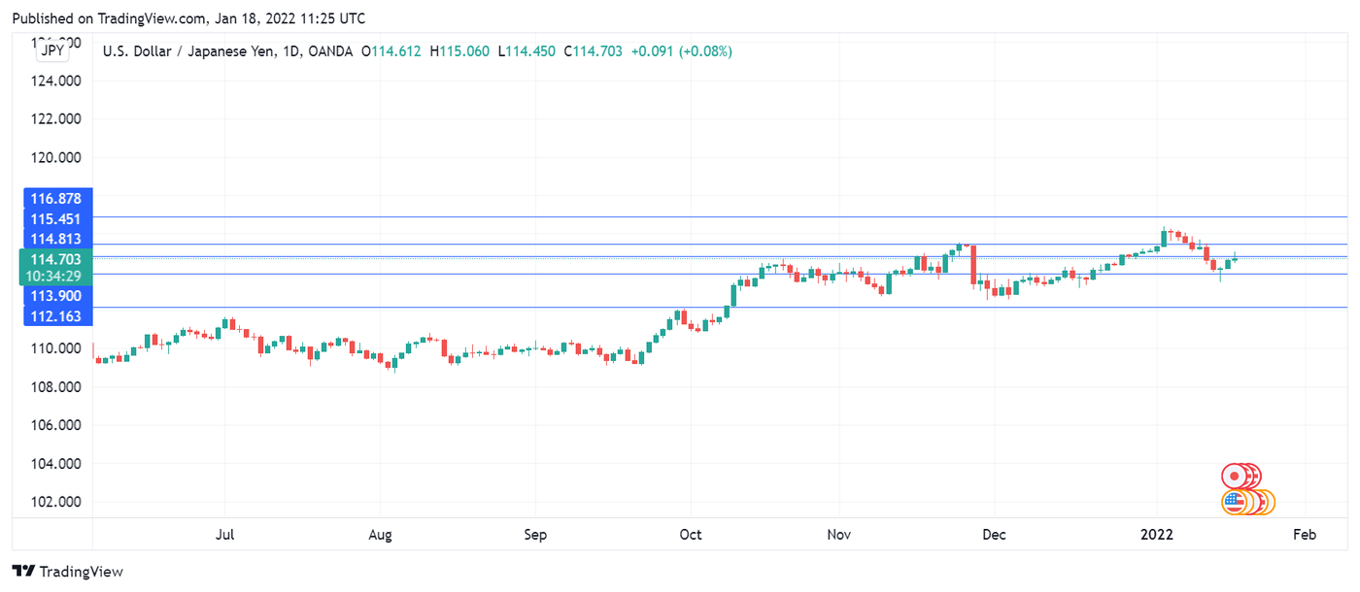Click the JPY currency badge

53,51
